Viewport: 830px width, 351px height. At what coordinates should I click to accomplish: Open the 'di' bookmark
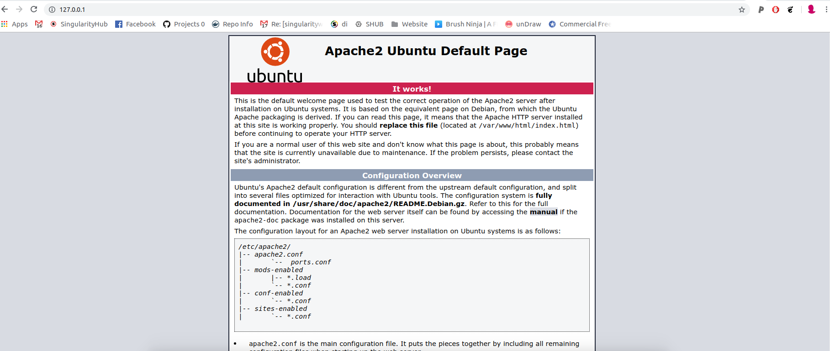339,24
